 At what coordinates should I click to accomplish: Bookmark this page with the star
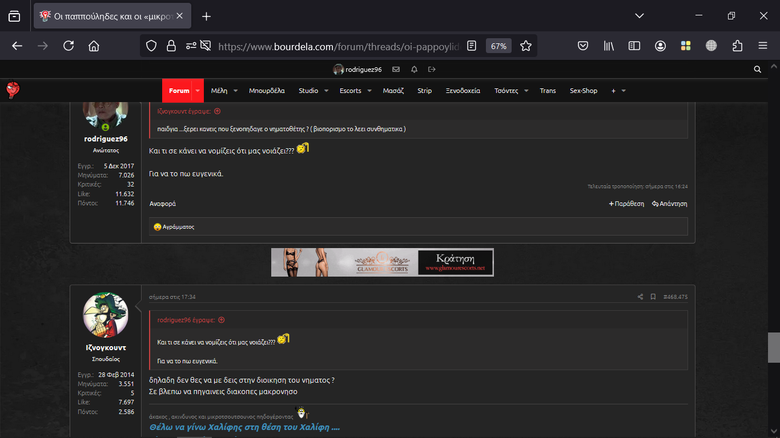point(526,46)
